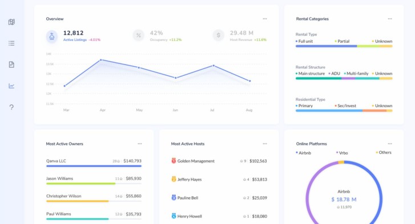Click the $140,793 amount for Qanva LLC
The height and width of the screenshot is (224, 415).
click(132, 161)
